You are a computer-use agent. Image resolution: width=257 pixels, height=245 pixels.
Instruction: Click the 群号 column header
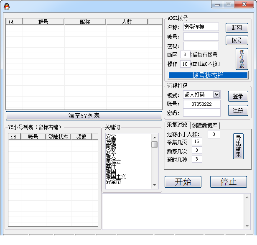click(x=43, y=22)
